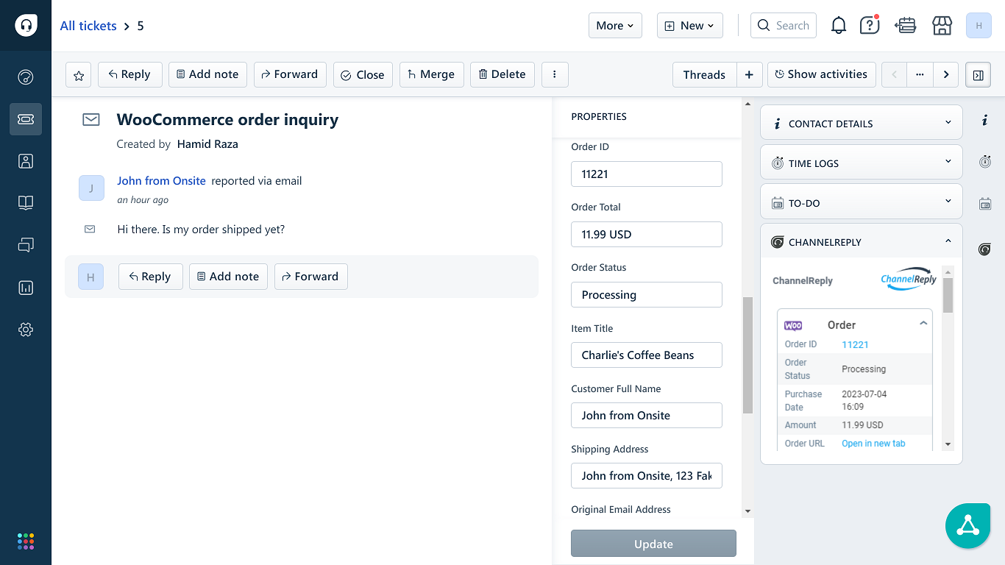
Task: Open the Admin gear icon in sidebar
Action: click(26, 330)
